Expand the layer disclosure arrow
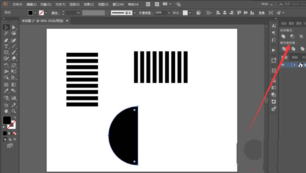Image resolution: width=306 pixels, height=173 pixels. [294, 65]
